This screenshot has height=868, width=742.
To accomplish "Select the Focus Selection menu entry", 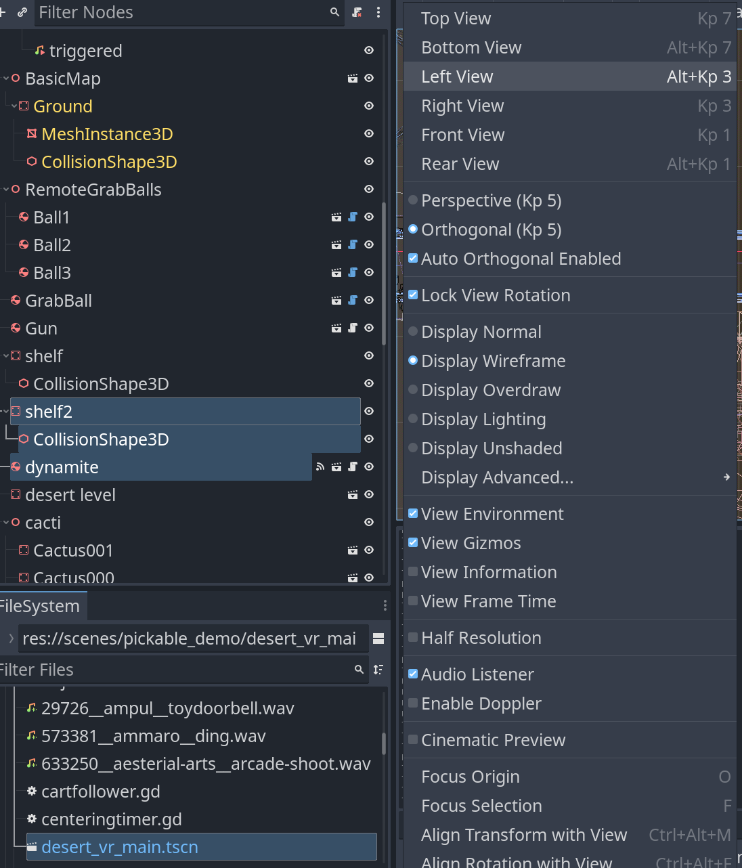I will pyautogui.click(x=481, y=806).
